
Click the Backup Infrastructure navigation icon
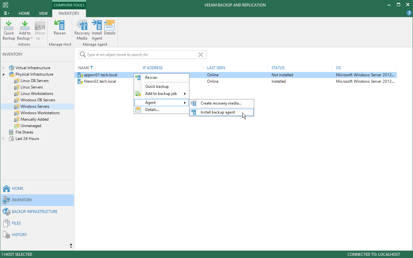(x=6, y=212)
